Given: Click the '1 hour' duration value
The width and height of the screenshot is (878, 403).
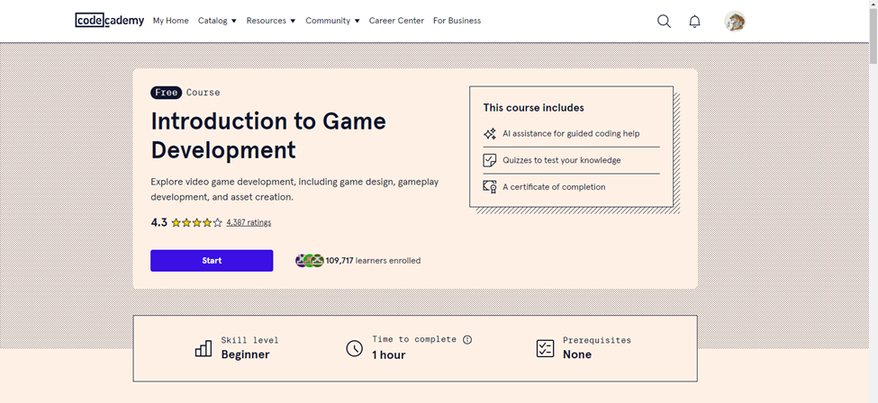Looking at the screenshot, I should pyautogui.click(x=389, y=354).
